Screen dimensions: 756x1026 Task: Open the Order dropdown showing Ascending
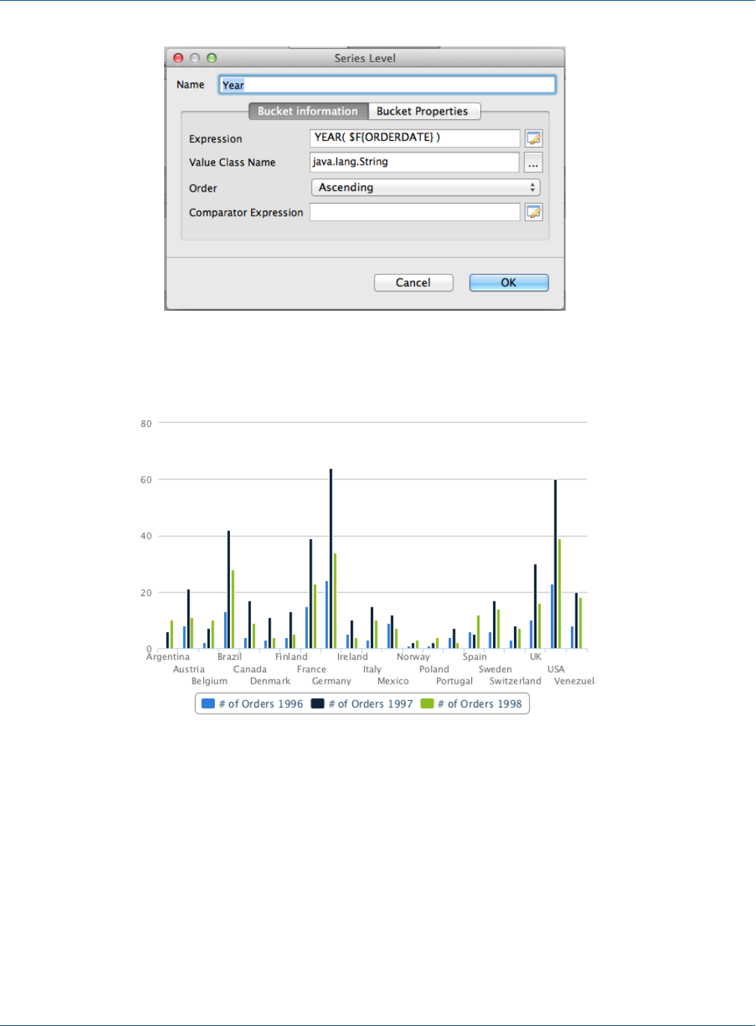point(426,187)
